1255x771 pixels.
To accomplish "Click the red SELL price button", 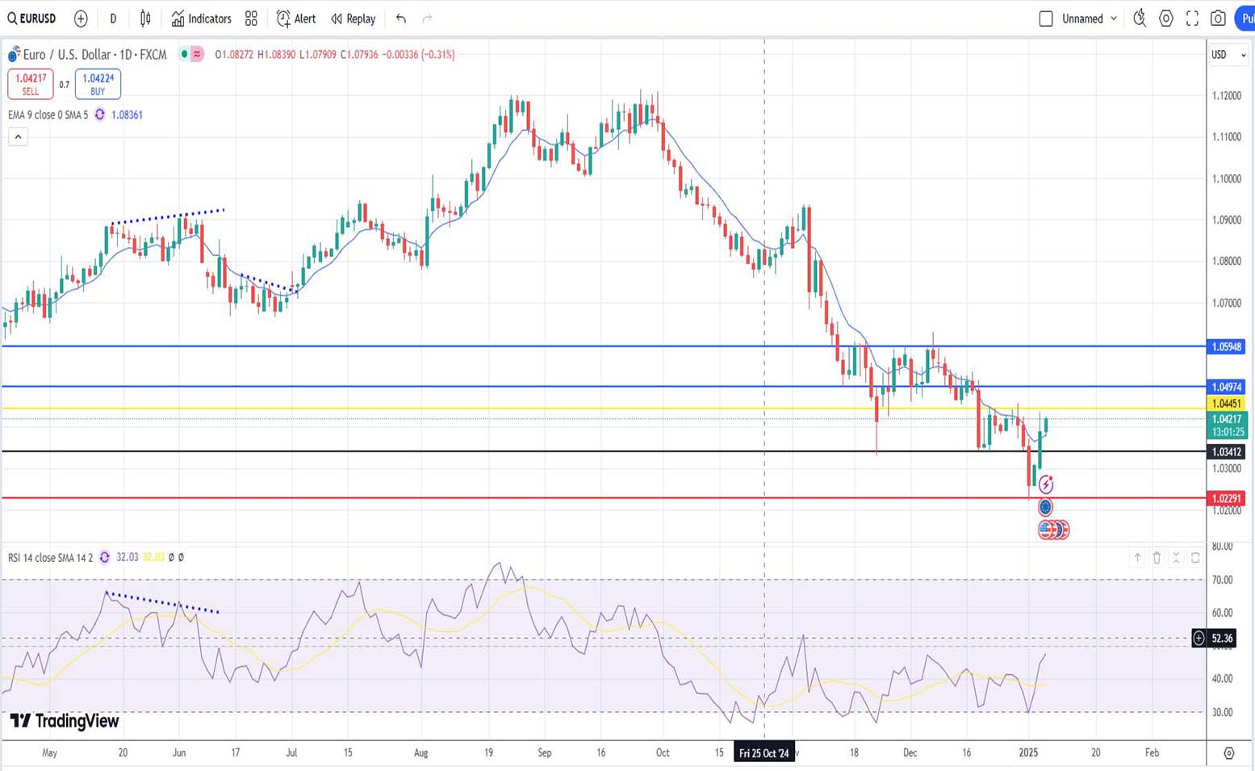I will [x=31, y=84].
